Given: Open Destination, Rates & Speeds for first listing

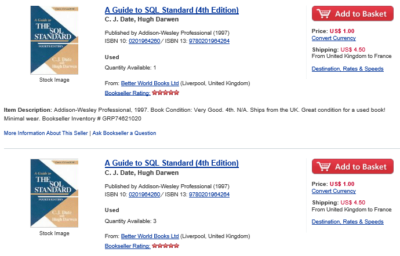Looking at the screenshot, I should pyautogui.click(x=347, y=69).
